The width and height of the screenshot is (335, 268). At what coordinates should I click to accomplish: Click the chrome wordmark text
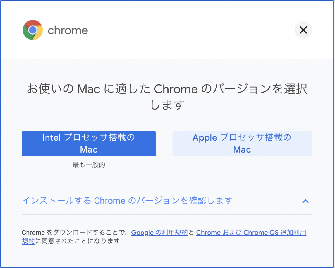[68, 30]
